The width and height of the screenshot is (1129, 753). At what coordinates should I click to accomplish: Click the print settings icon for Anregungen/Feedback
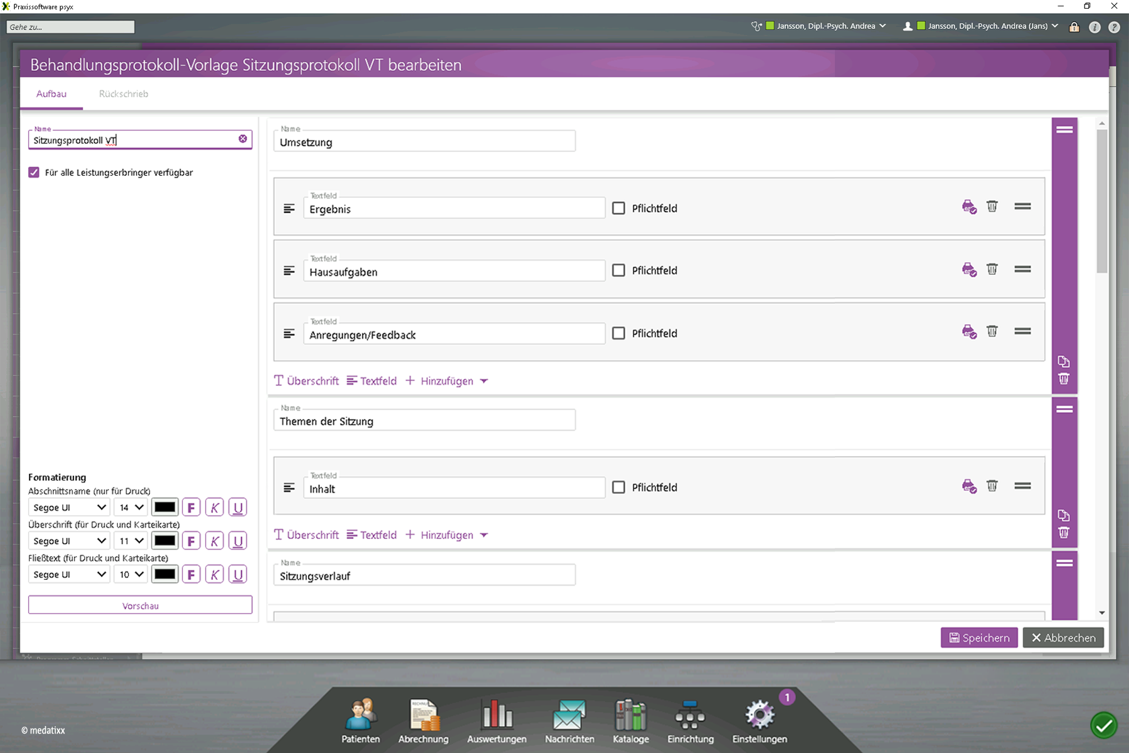pyautogui.click(x=968, y=331)
